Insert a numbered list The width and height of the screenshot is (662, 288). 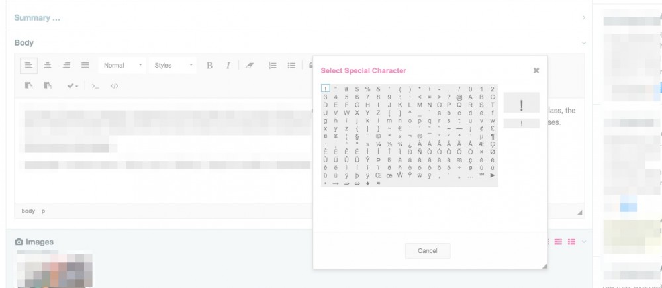[272, 66]
